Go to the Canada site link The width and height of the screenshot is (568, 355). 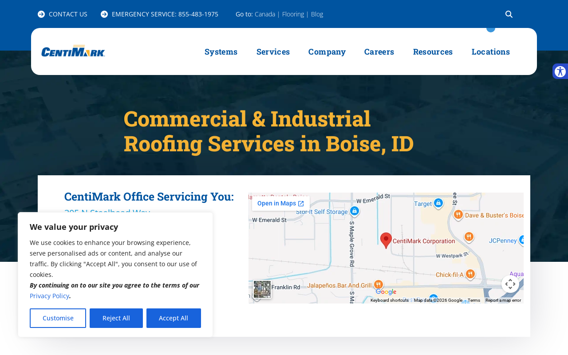(x=265, y=14)
